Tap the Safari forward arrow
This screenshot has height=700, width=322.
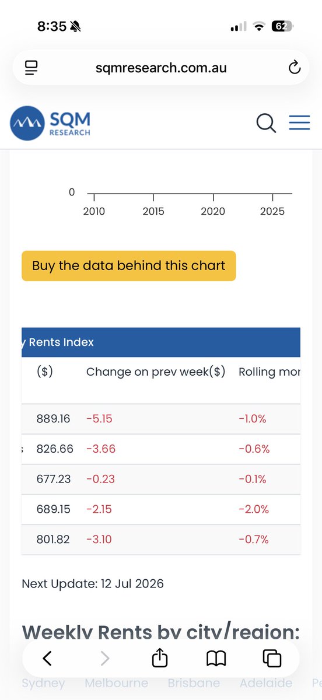coord(105,659)
